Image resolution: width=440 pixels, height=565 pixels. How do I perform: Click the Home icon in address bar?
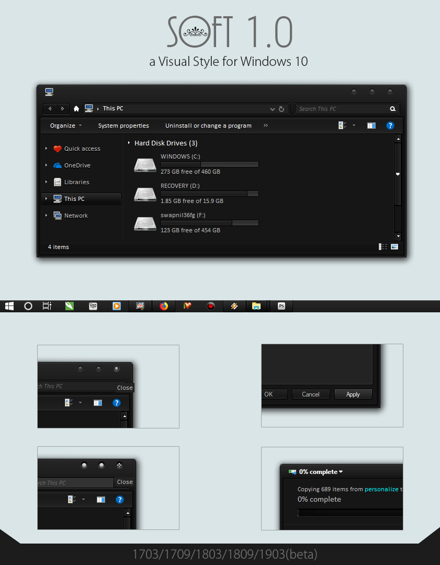click(x=76, y=108)
